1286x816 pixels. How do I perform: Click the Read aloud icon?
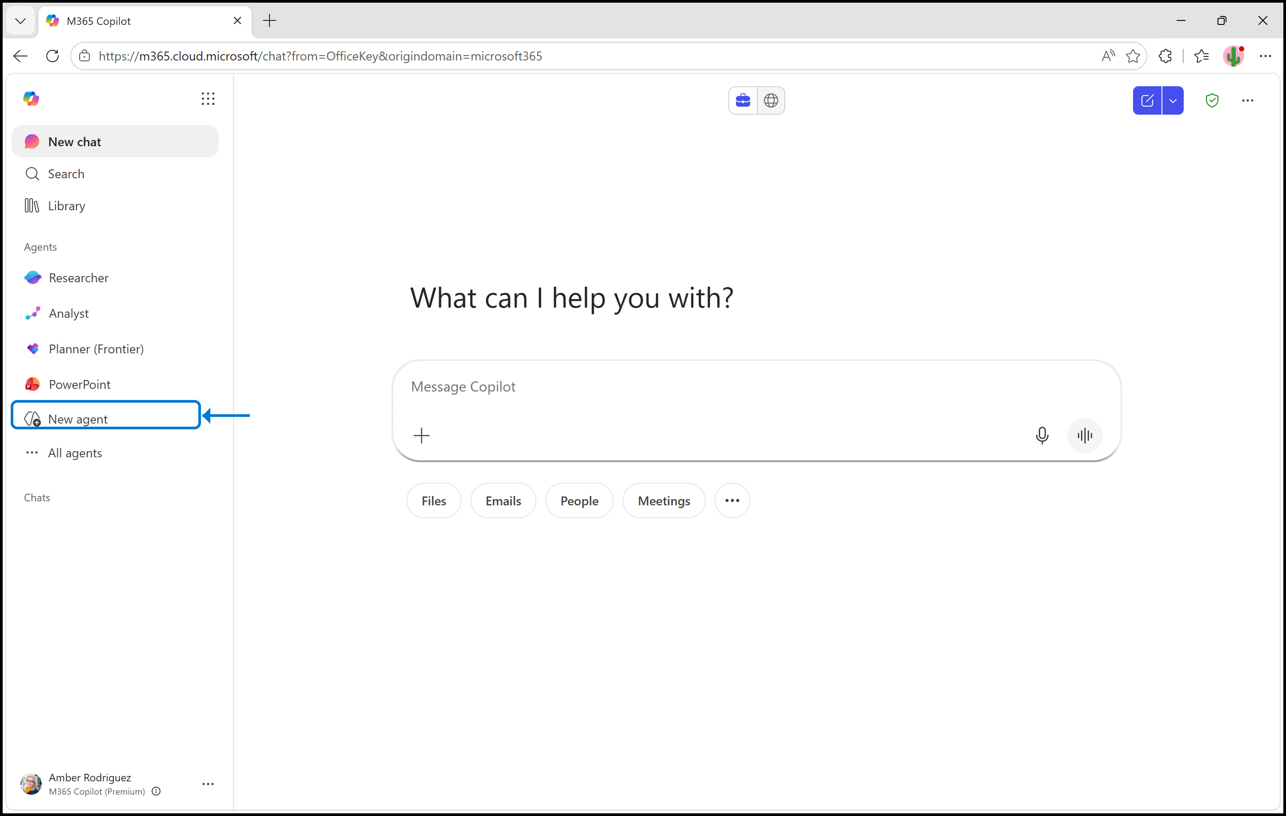[1108, 56]
